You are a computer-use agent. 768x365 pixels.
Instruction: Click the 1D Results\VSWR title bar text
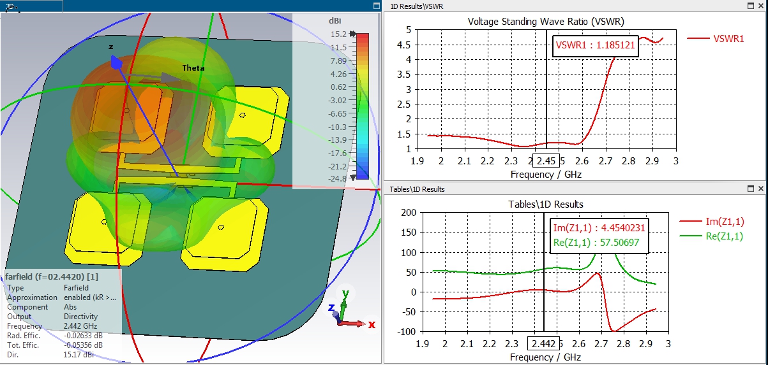[416, 6]
